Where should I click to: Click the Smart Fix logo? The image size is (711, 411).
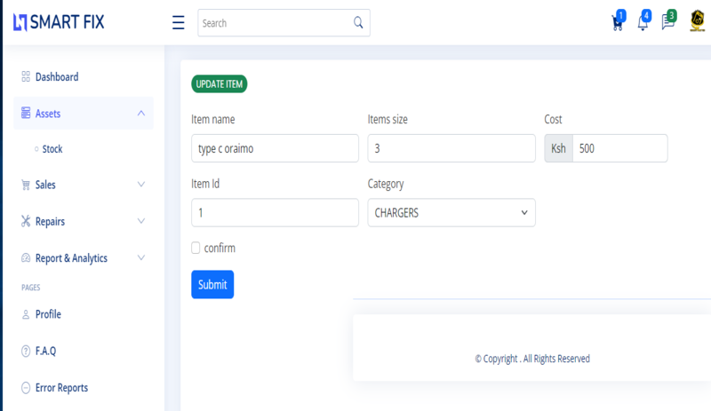59,22
